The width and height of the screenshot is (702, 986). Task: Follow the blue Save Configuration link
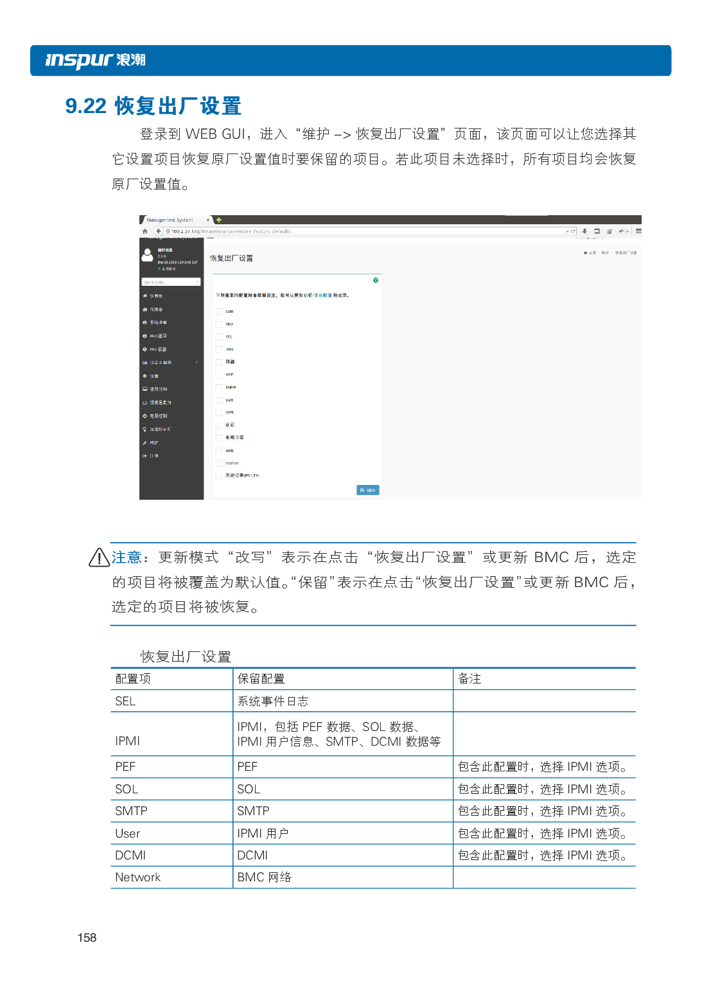pyautogui.click(x=322, y=295)
